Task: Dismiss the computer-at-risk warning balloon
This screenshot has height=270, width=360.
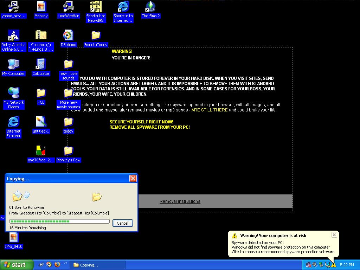Action: click(x=334, y=235)
